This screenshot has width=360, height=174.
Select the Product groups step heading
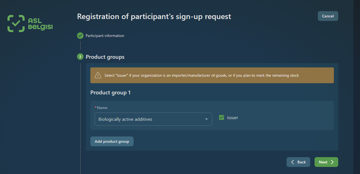pos(105,57)
